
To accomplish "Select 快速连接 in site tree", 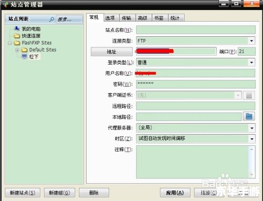I will coord(31,36).
